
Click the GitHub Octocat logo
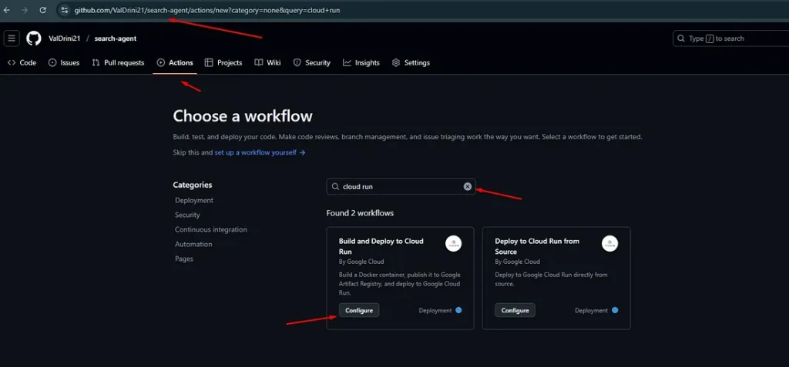point(34,38)
